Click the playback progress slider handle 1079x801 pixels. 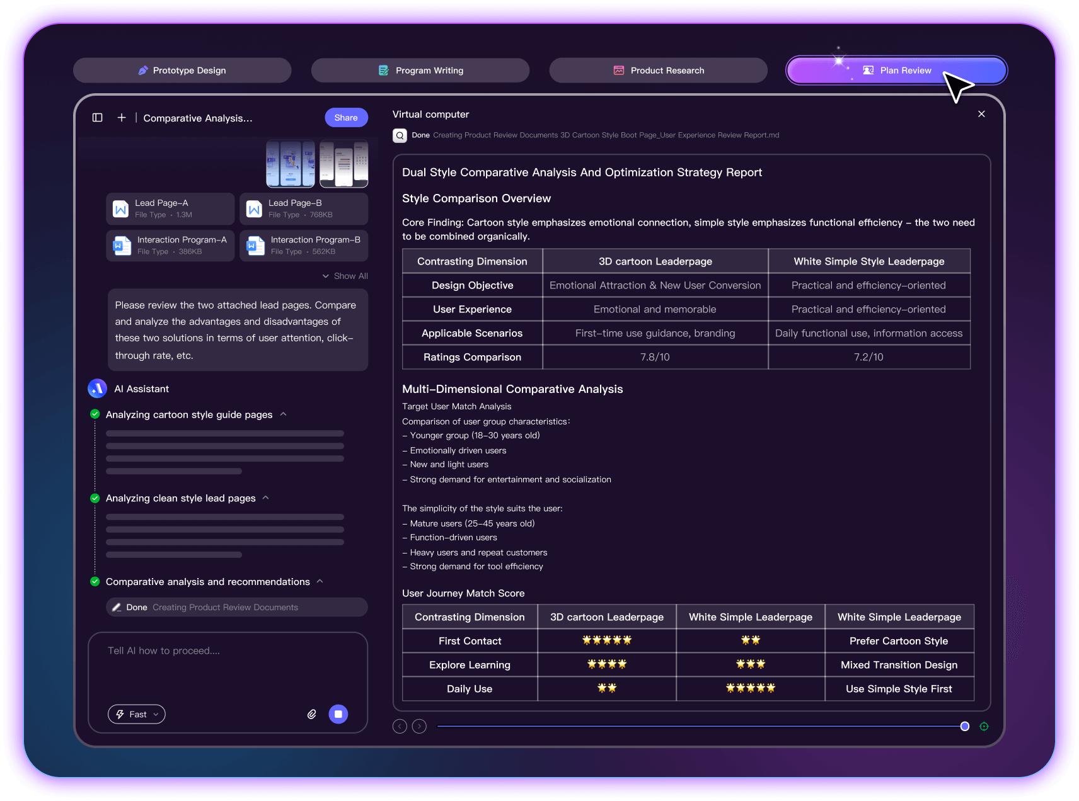coord(964,726)
